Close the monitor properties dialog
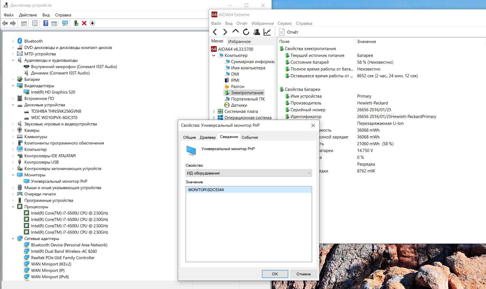 coord(313,125)
